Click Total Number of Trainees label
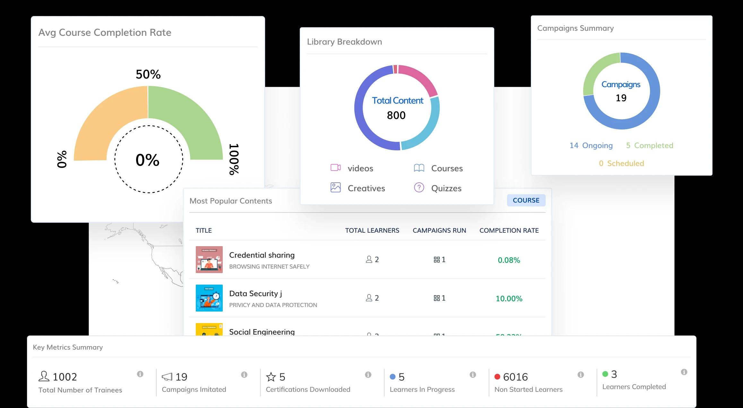743x408 pixels. point(80,390)
